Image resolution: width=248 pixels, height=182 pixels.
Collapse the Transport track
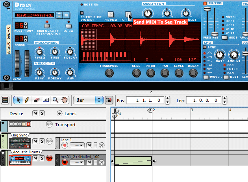(3, 123)
